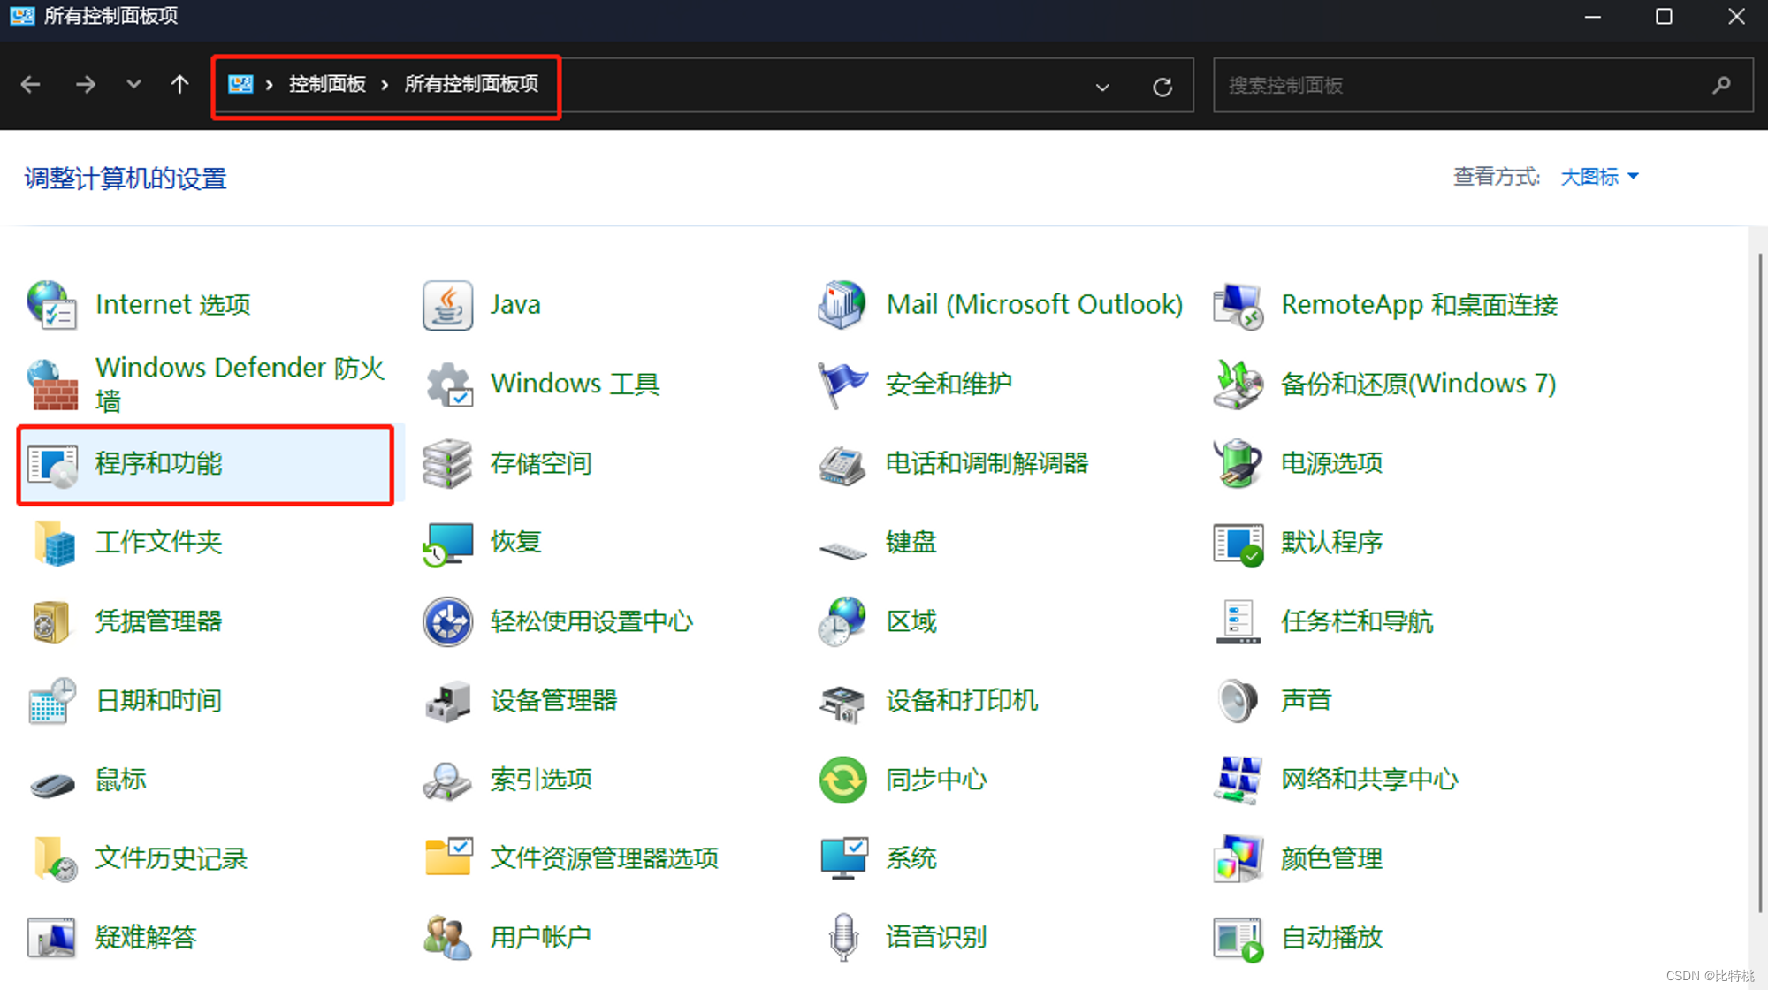The width and height of the screenshot is (1768, 990).
Task: Expand chevron after 控制面板 breadcrumb
Action: (385, 85)
